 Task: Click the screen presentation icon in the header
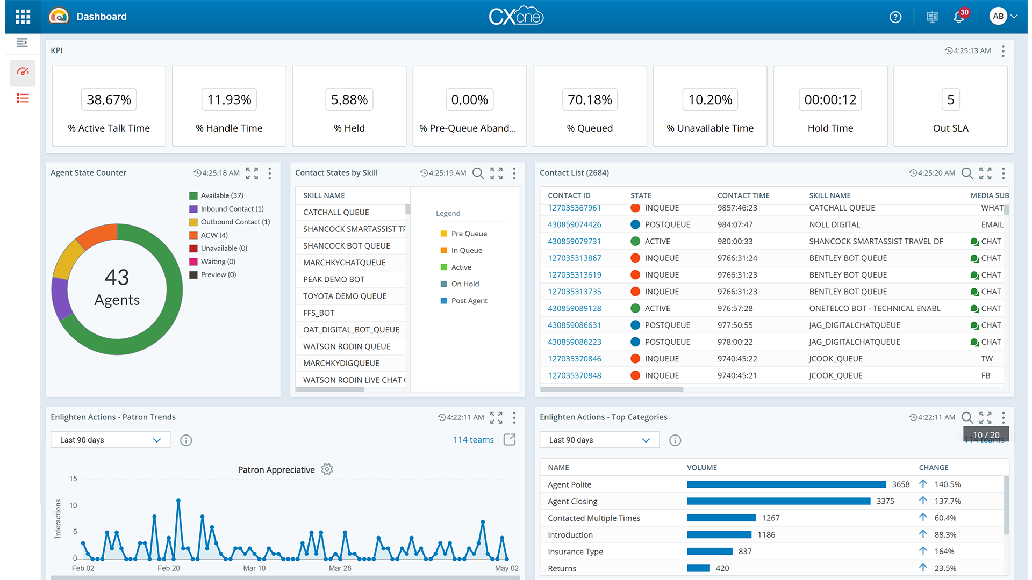click(931, 17)
